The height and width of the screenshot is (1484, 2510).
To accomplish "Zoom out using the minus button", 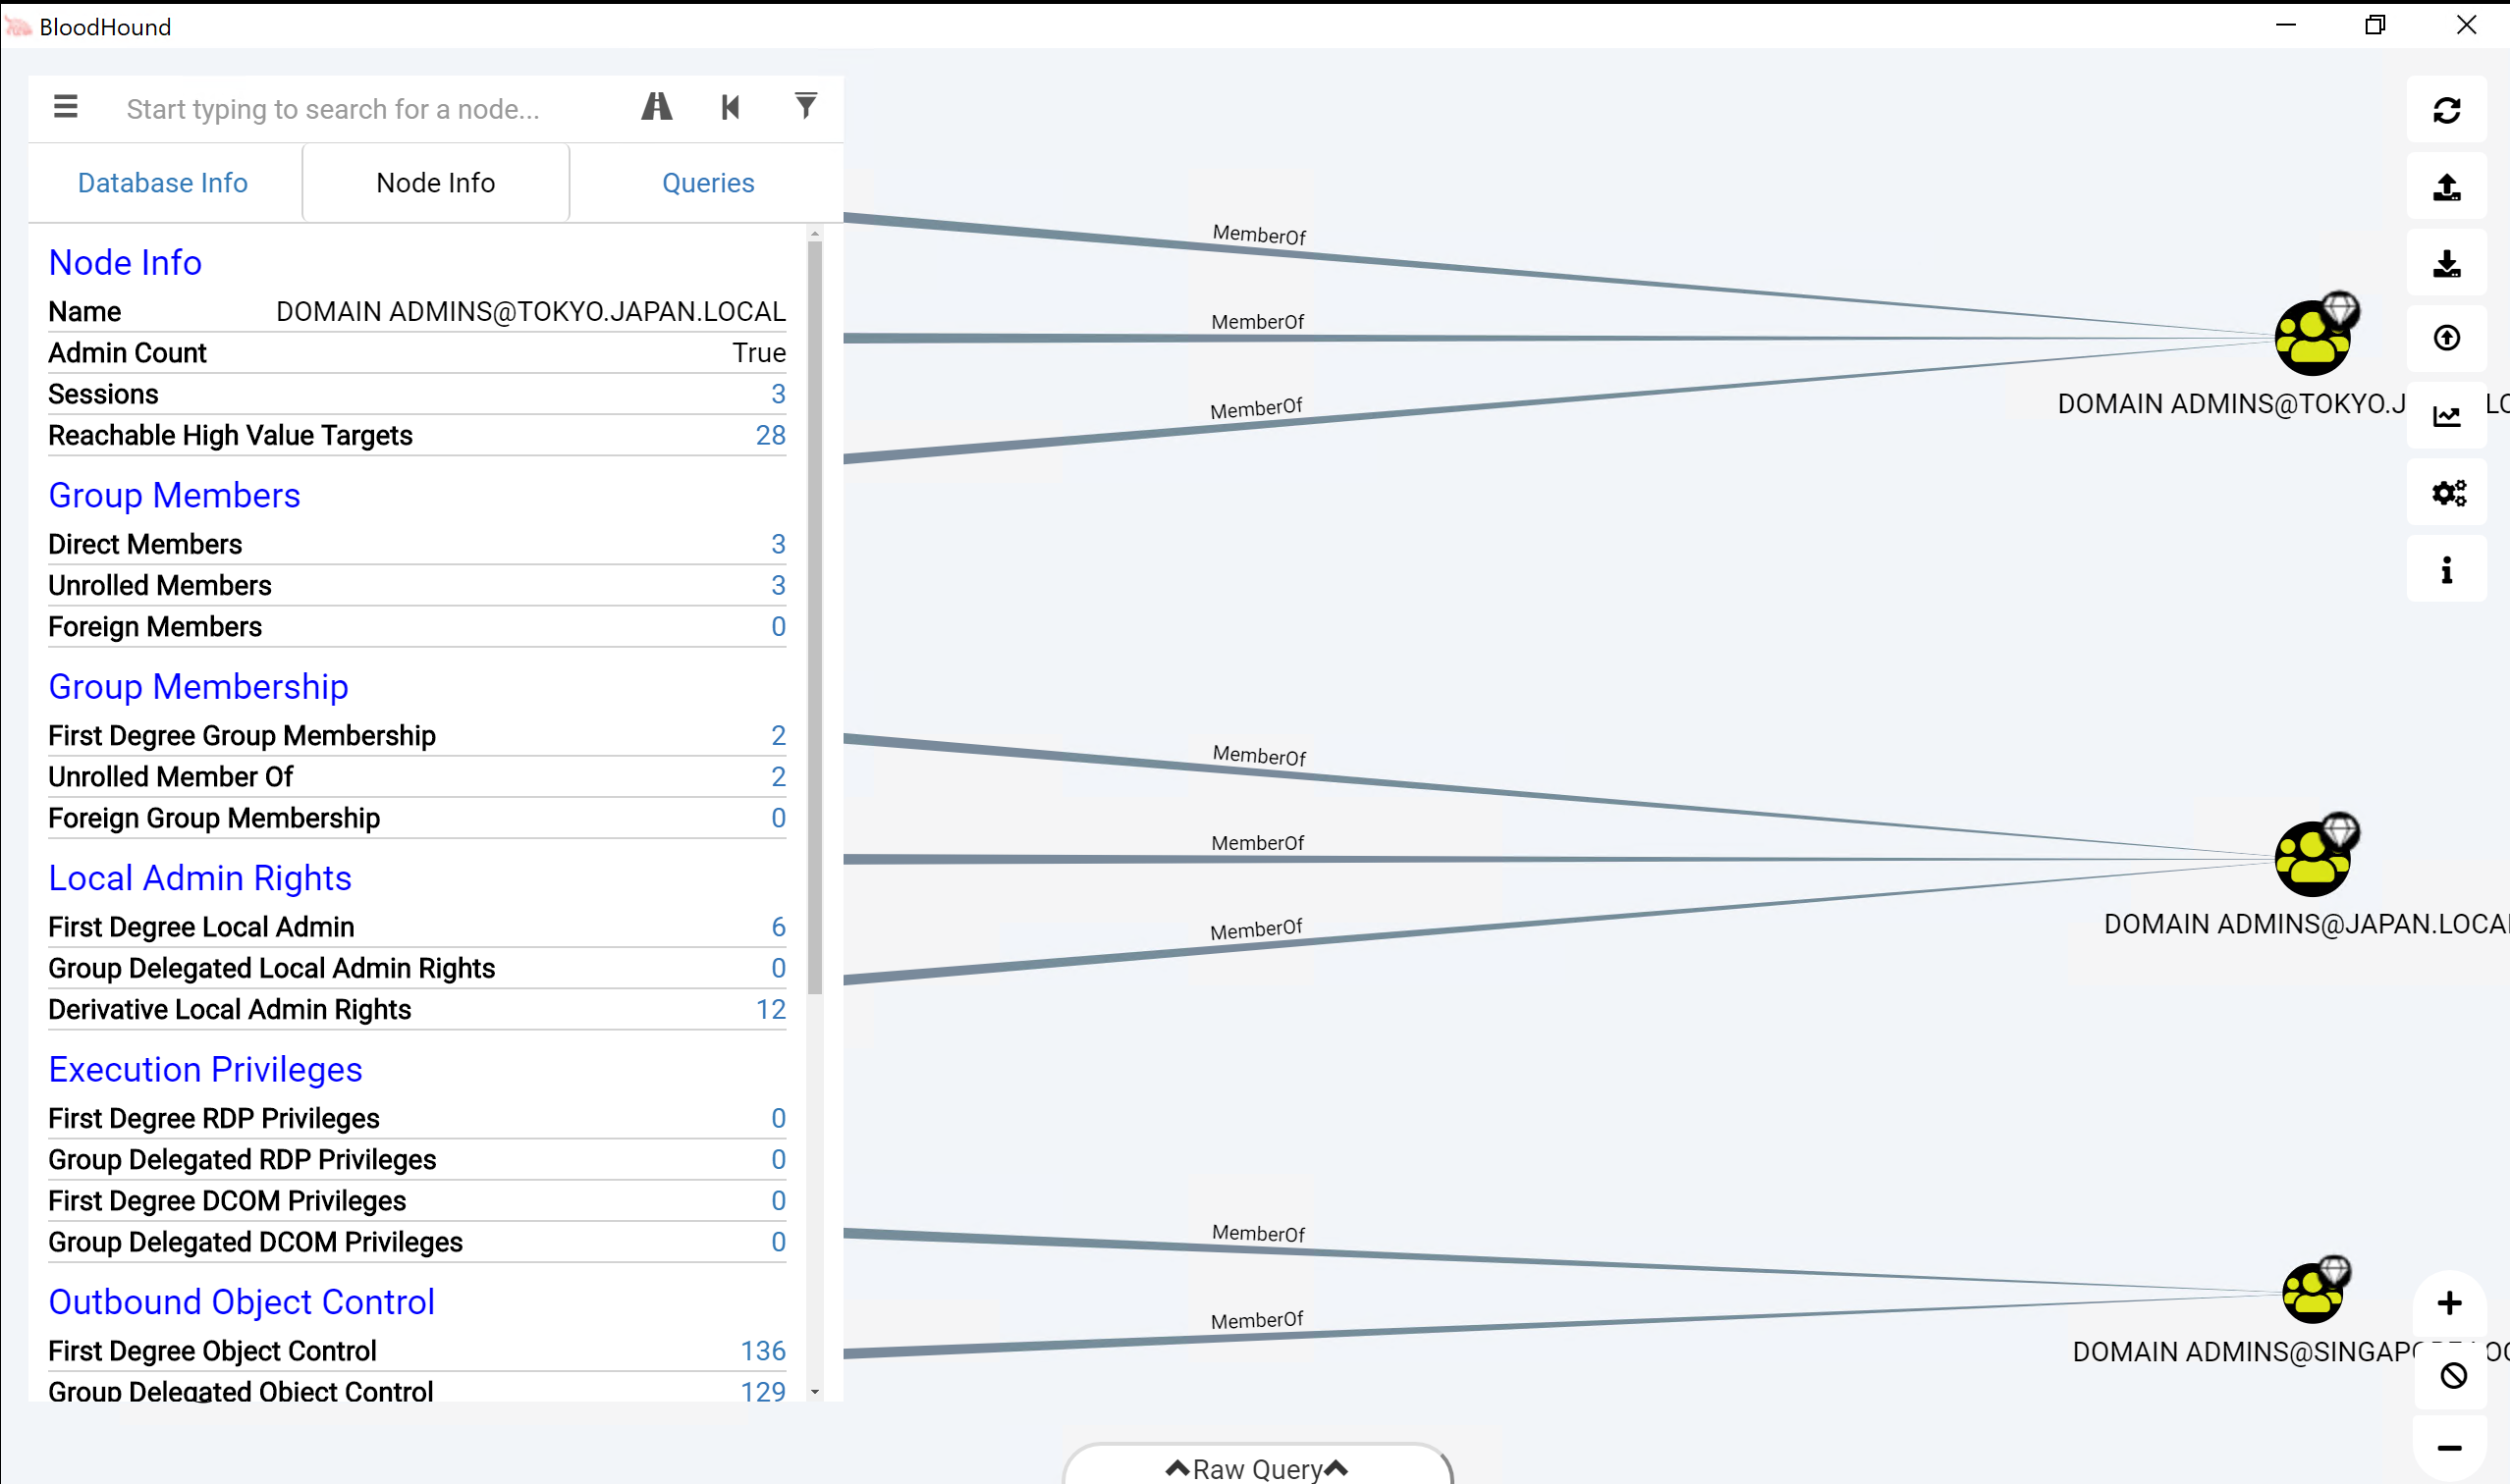I will (x=2451, y=1448).
